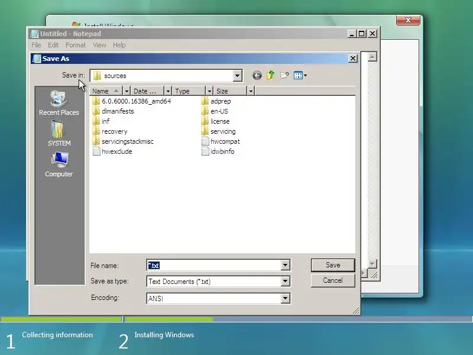This screenshot has width=473, height=355.
Task: Open Recent Places in sidebar
Action: (x=59, y=103)
